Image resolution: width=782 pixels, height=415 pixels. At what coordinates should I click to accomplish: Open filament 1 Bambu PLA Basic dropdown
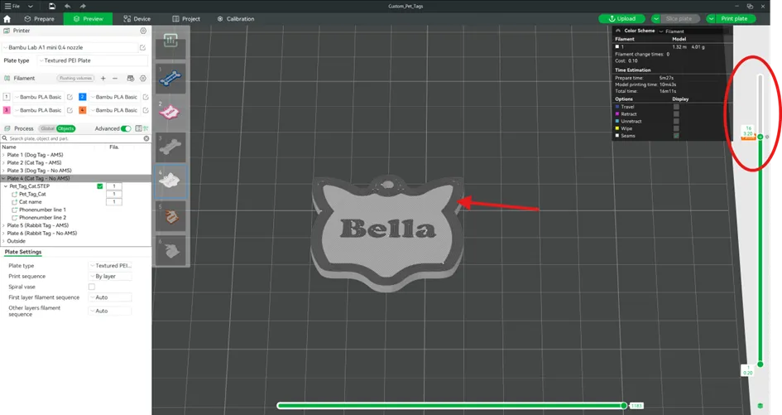(38, 97)
